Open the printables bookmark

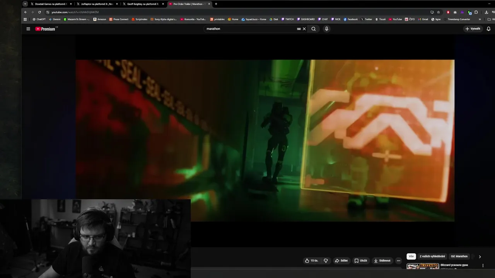tap(217, 19)
